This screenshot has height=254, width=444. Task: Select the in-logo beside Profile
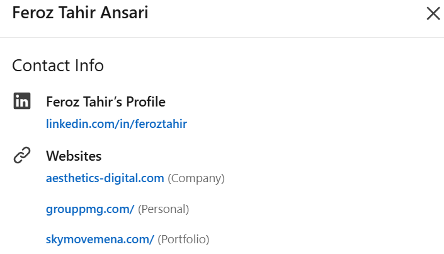click(22, 101)
